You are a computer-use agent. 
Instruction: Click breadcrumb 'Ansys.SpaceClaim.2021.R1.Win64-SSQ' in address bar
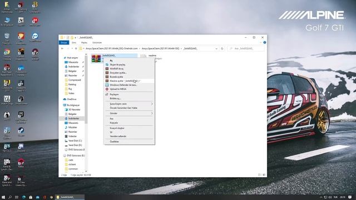pyautogui.click(x=160, y=48)
